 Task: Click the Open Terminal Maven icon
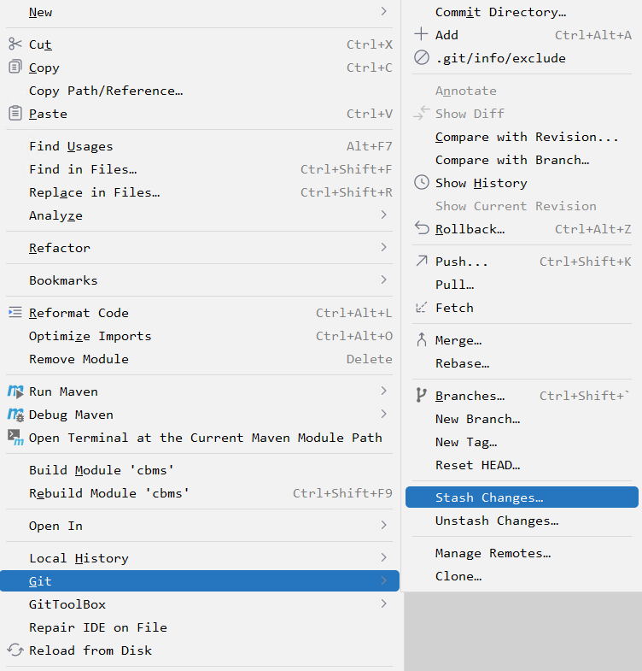coord(15,437)
